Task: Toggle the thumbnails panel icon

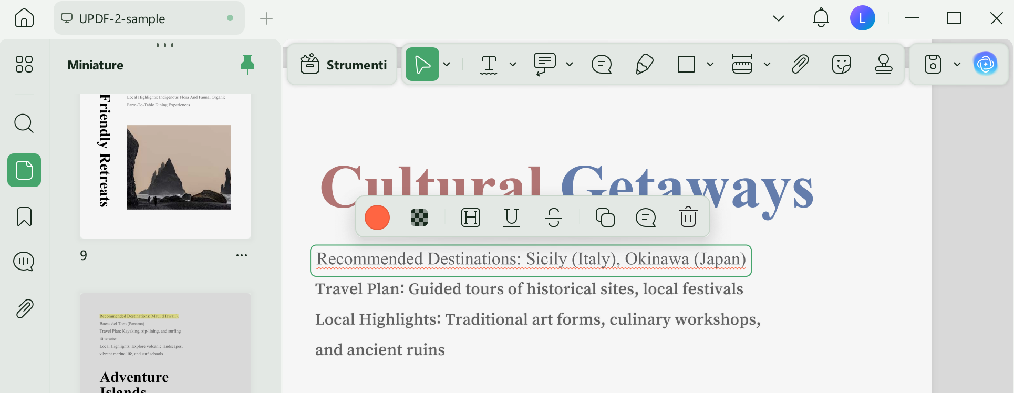Action: pos(24,170)
